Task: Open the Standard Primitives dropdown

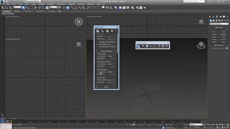Action: 219,24
